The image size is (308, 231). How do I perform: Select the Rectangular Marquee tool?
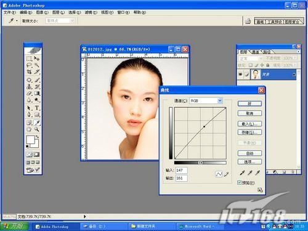[x=29, y=59]
